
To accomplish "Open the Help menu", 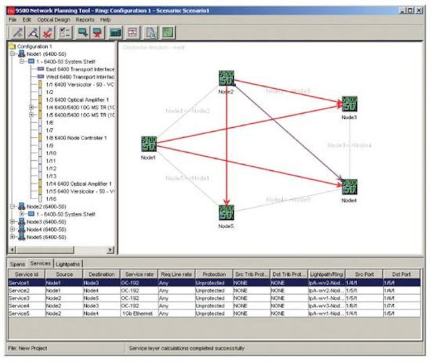I will pos(105,20).
